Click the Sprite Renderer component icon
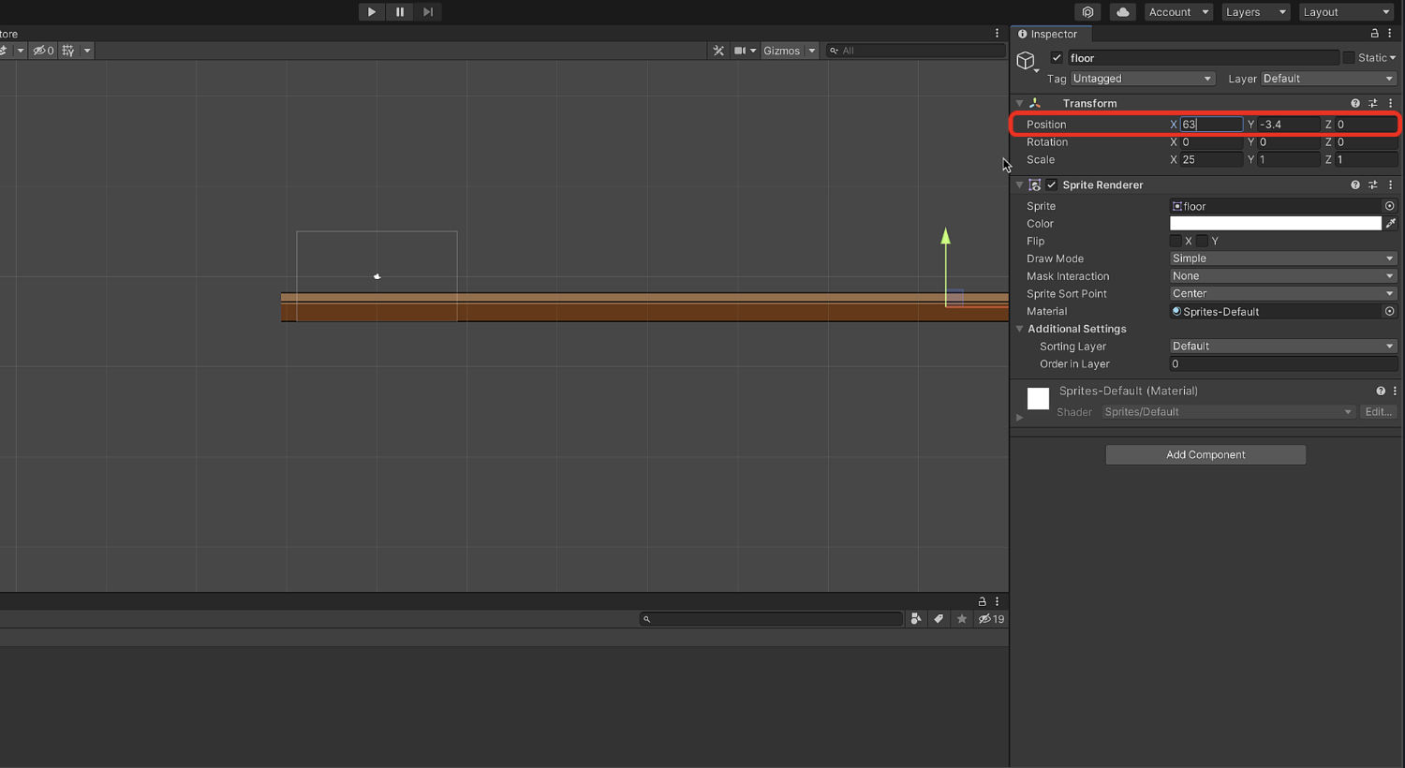This screenshot has width=1405, height=768. coord(1035,185)
